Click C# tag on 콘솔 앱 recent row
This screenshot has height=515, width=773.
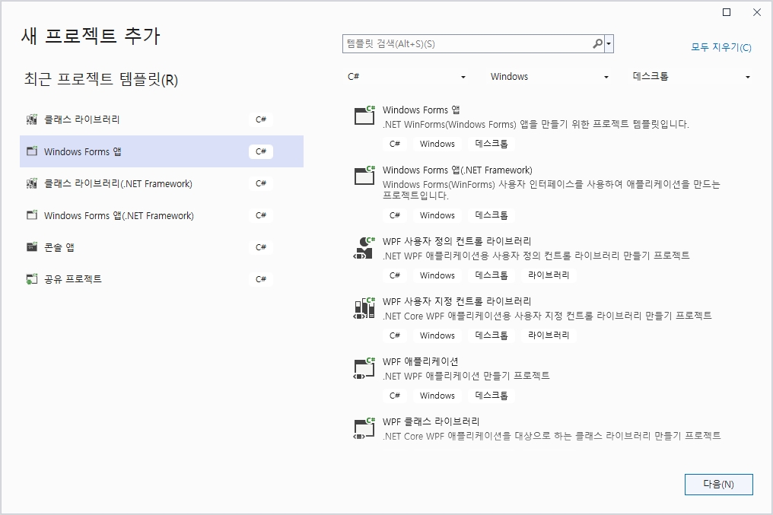point(261,247)
